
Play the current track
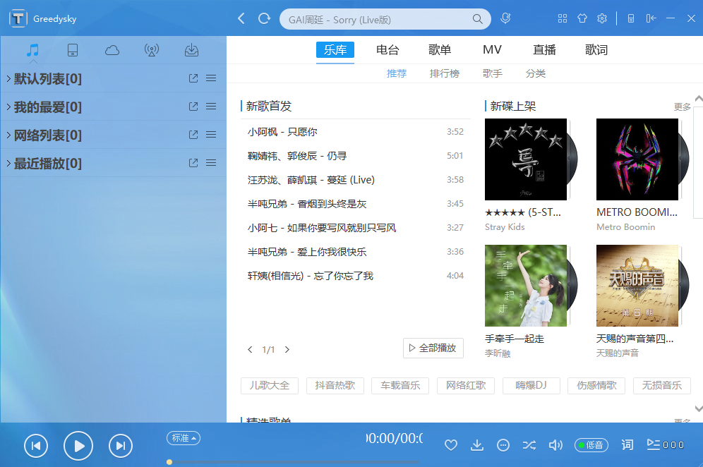pyautogui.click(x=78, y=446)
